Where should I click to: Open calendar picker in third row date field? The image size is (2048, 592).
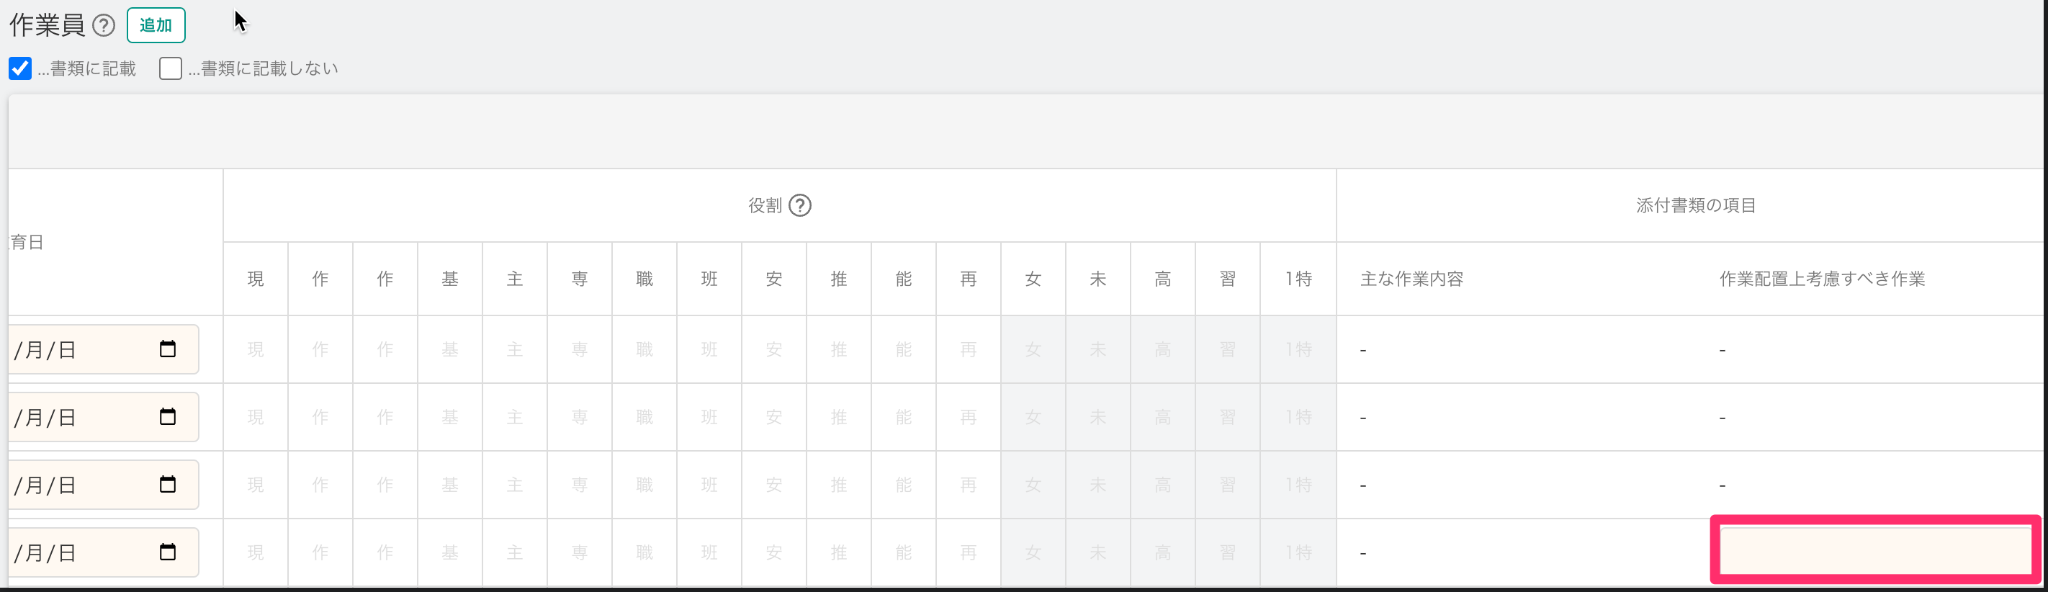(x=168, y=484)
